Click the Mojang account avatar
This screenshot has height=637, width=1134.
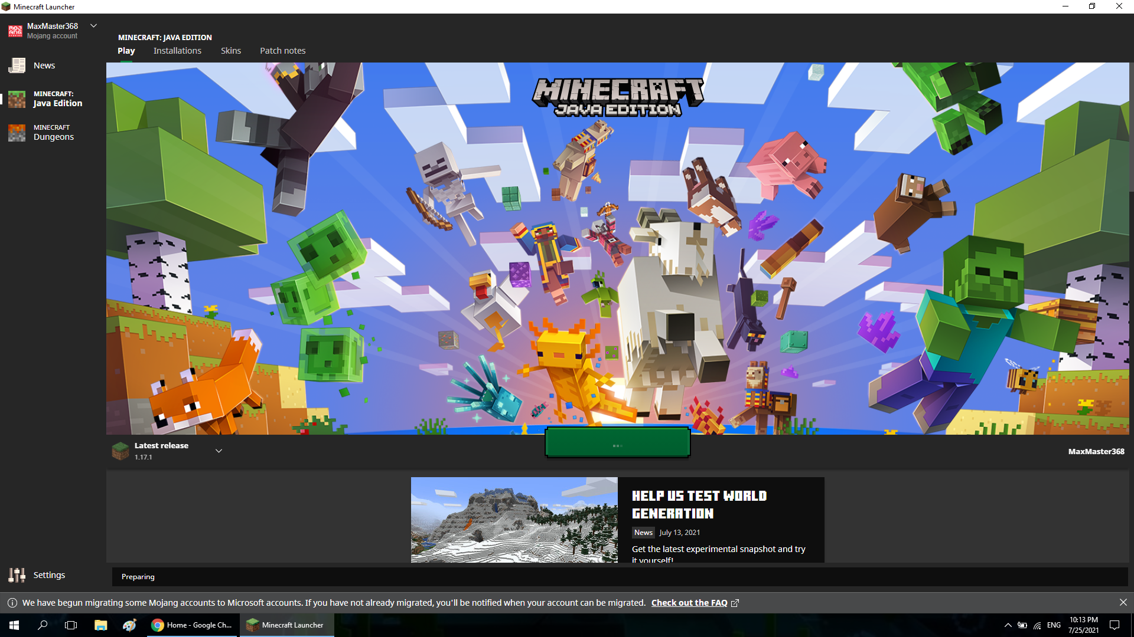pos(15,31)
